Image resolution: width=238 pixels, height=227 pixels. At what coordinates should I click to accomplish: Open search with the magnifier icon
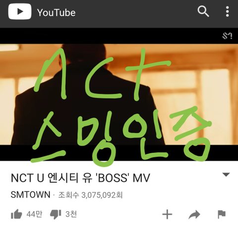(x=203, y=11)
